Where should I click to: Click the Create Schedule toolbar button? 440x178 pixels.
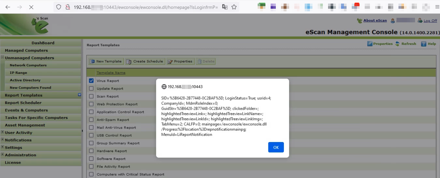click(x=145, y=61)
